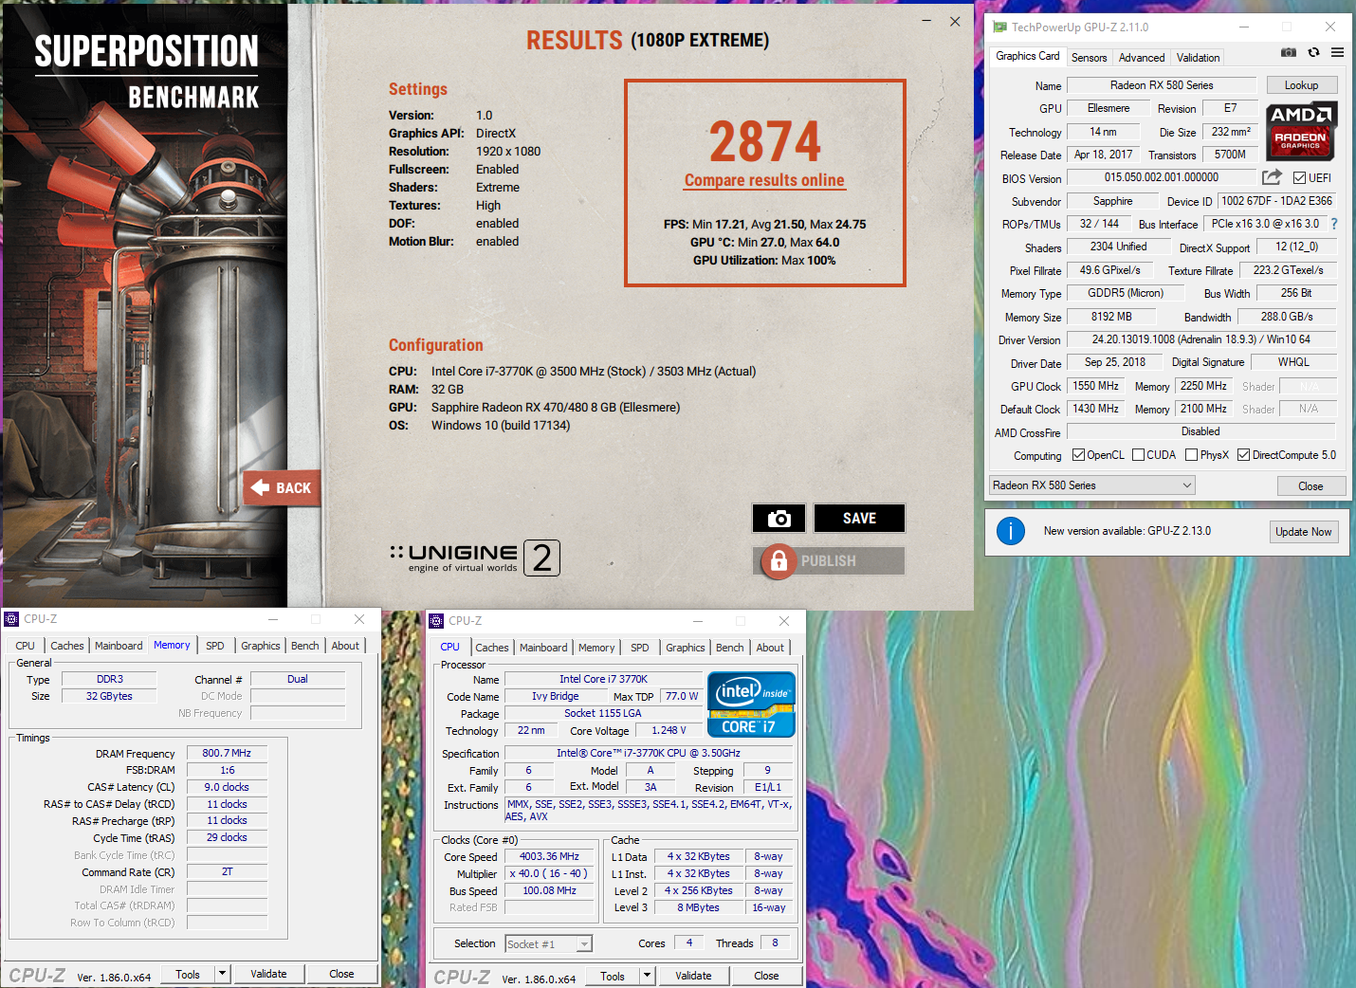This screenshot has width=1356, height=988.
Task: Open the SPD tab in CPU-Z Memory window
Action: point(215,646)
